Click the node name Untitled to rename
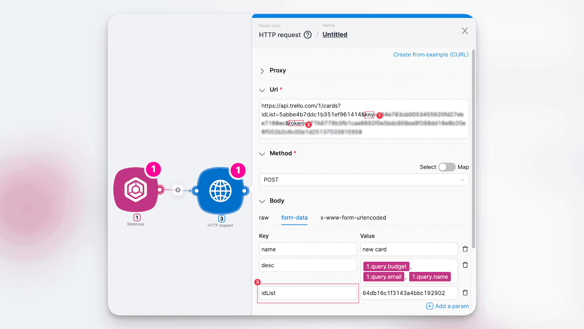584x329 pixels. (x=335, y=35)
